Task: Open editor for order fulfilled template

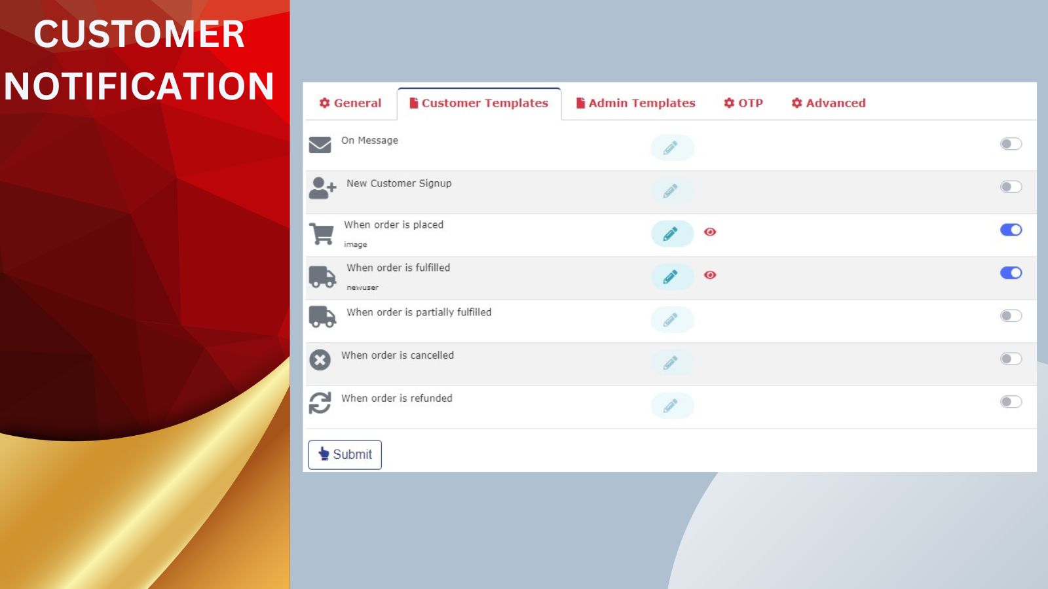Action: click(672, 277)
